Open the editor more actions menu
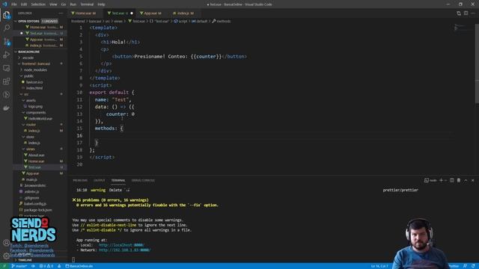 click(x=473, y=13)
